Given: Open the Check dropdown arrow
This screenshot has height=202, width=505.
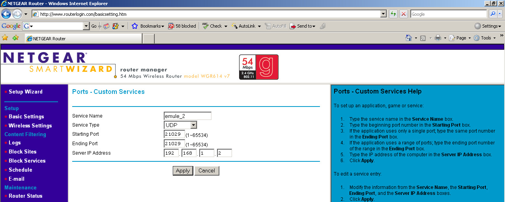Looking at the screenshot, I should pyautogui.click(x=226, y=26).
